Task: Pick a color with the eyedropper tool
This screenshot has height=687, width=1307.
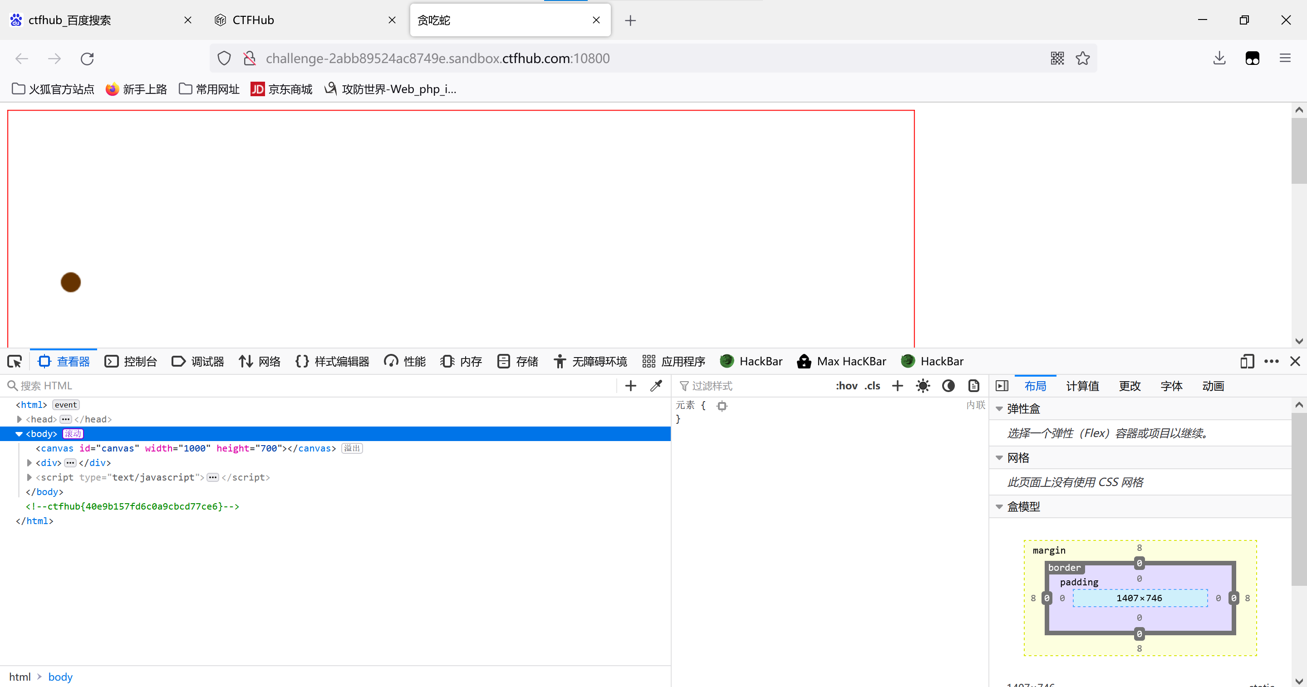Action: tap(656, 386)
